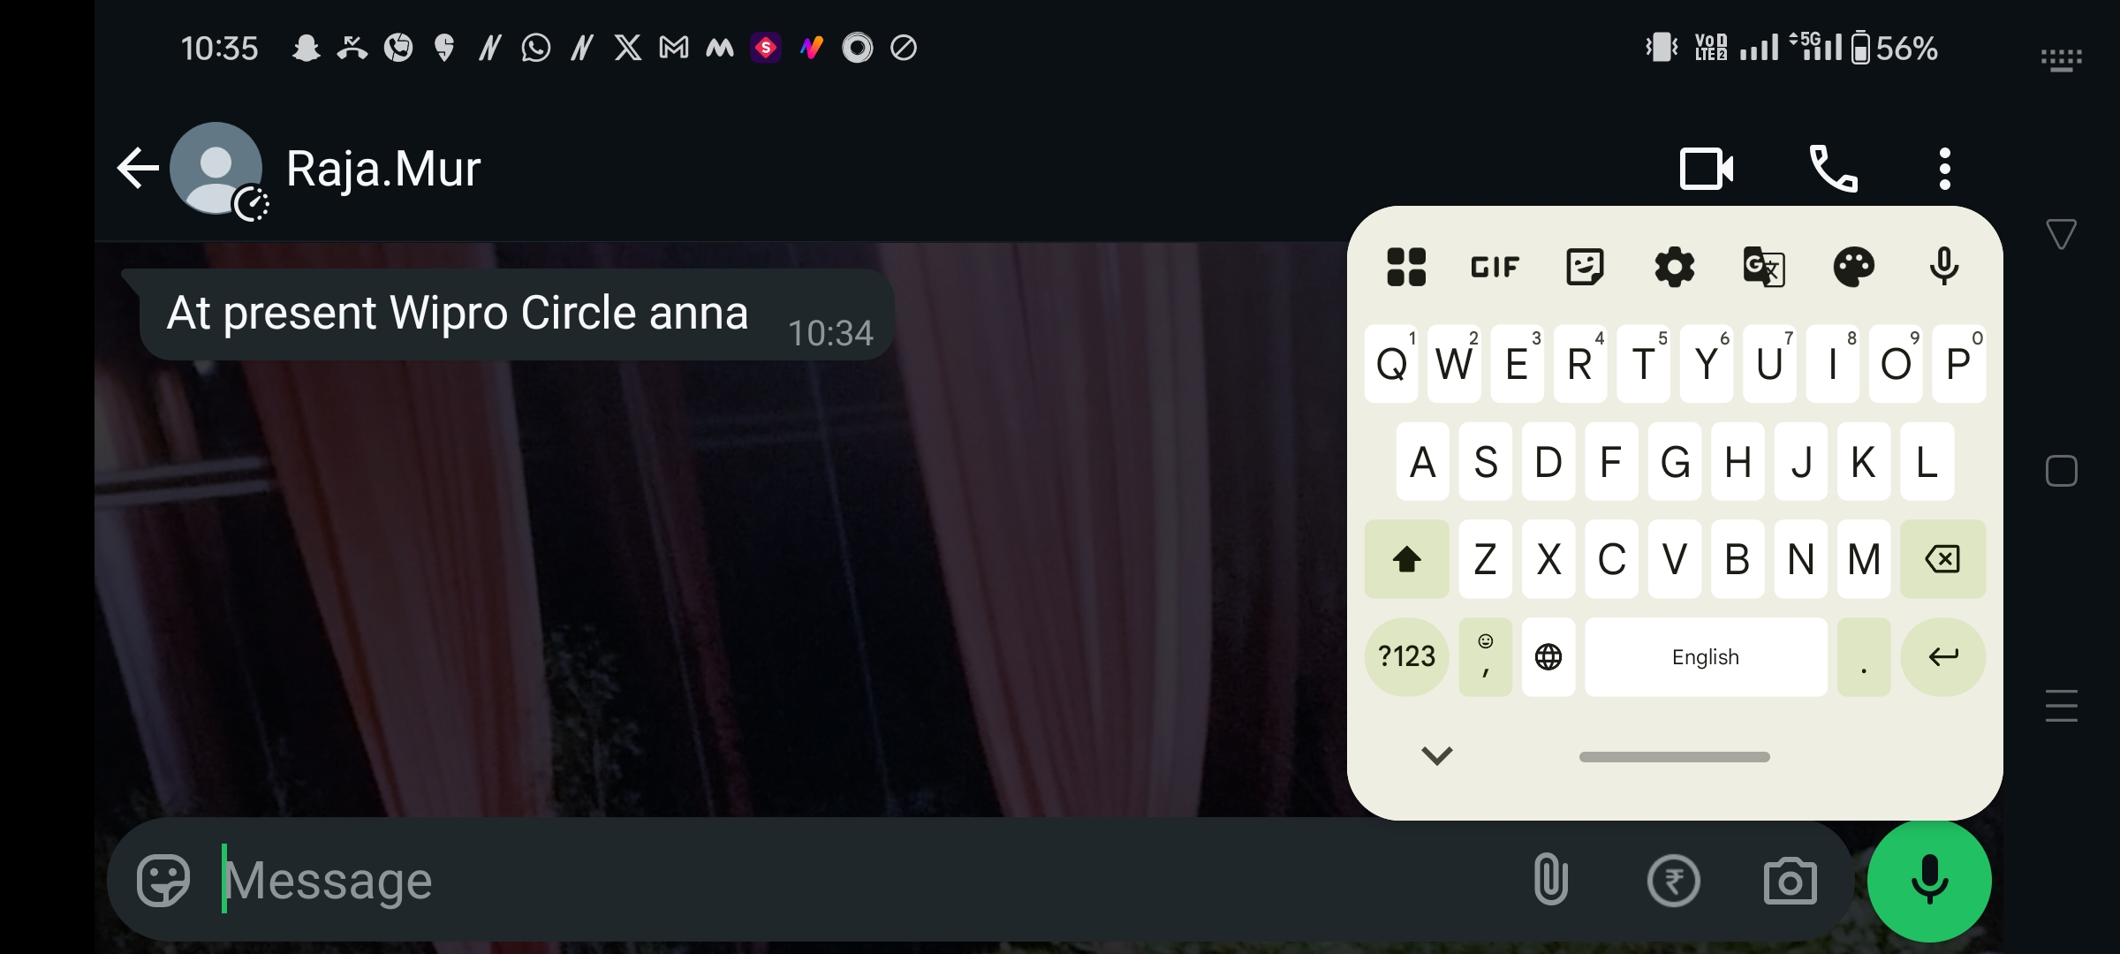Open the attachment paperclip menu

coord(1551,880)
